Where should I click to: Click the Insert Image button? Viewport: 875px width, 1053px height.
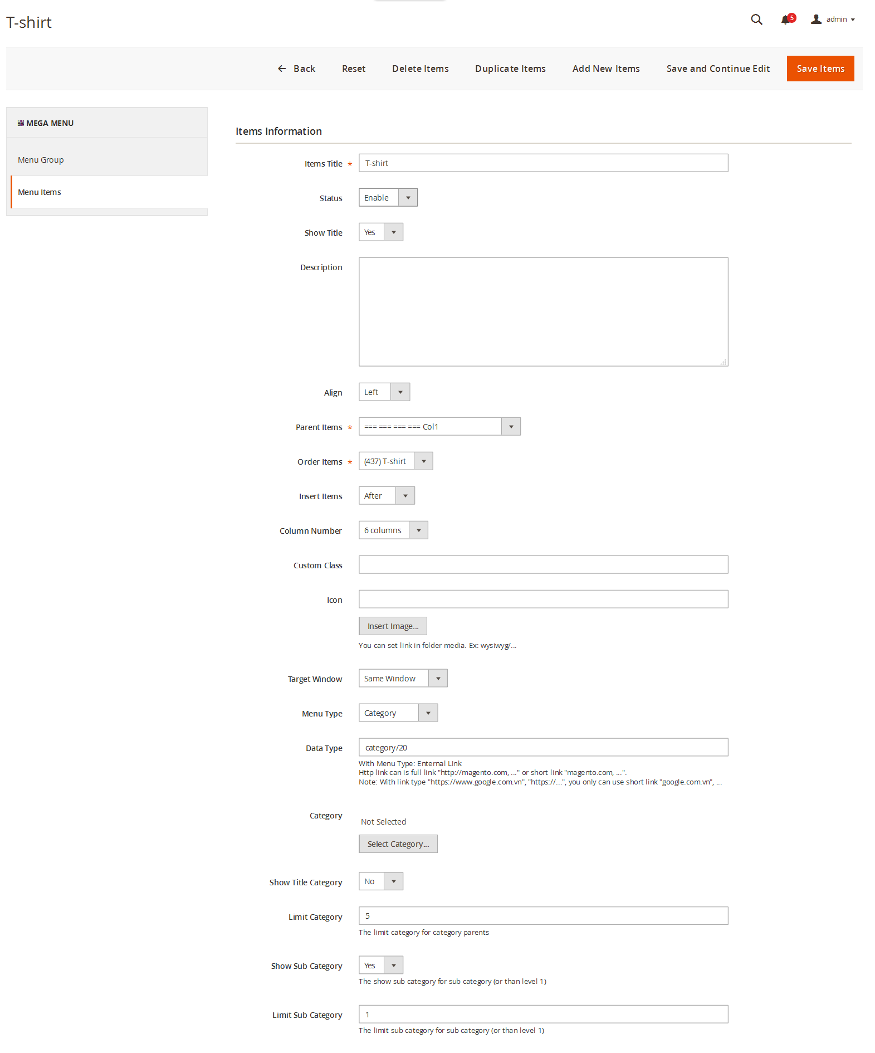(x=392, y=626)
